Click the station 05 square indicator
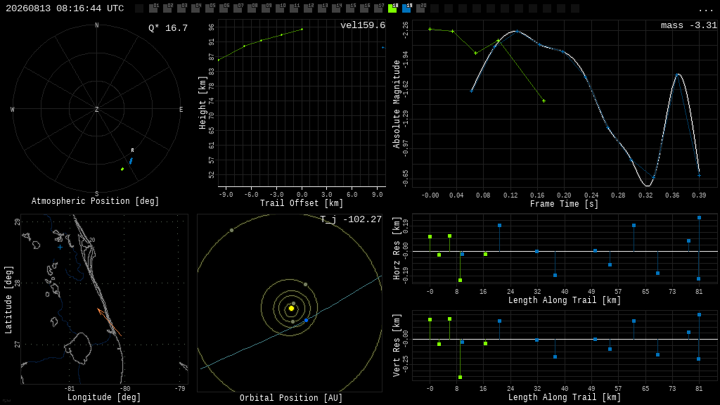Screen dimensions: 720x405 click(x=210, y=8)
